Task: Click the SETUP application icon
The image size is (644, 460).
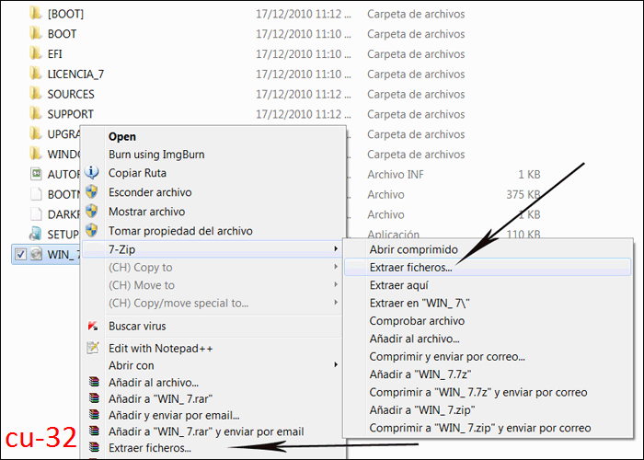Action: click(36, 234)
